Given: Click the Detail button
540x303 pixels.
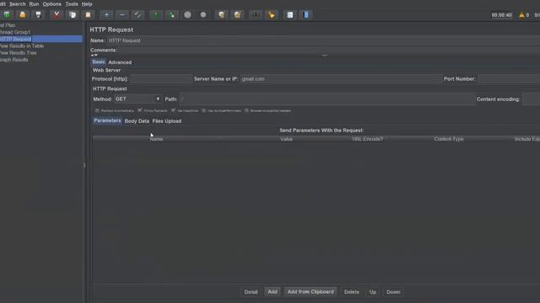Looking at the screenshot, I should tap(251, 292).
